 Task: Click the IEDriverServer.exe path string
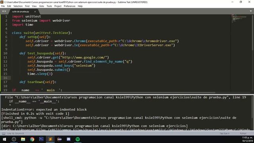point(143,45)
